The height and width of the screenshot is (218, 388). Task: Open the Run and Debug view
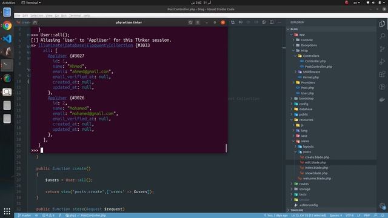tap(382, 61)
